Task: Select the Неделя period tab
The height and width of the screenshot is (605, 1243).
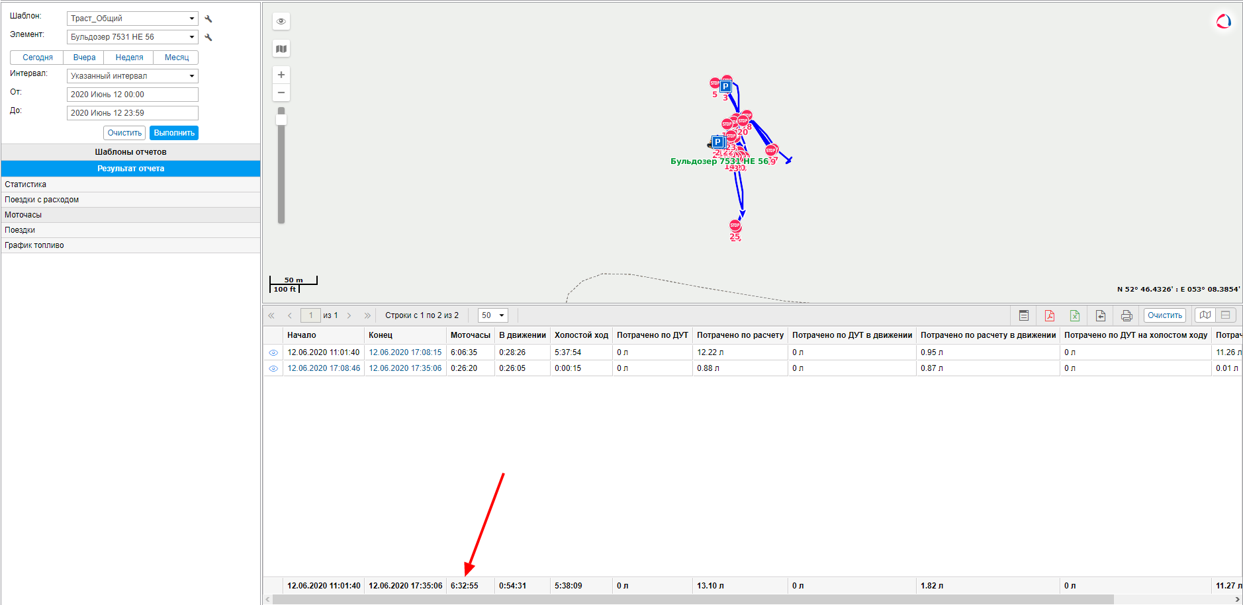Action: [129, 58]
